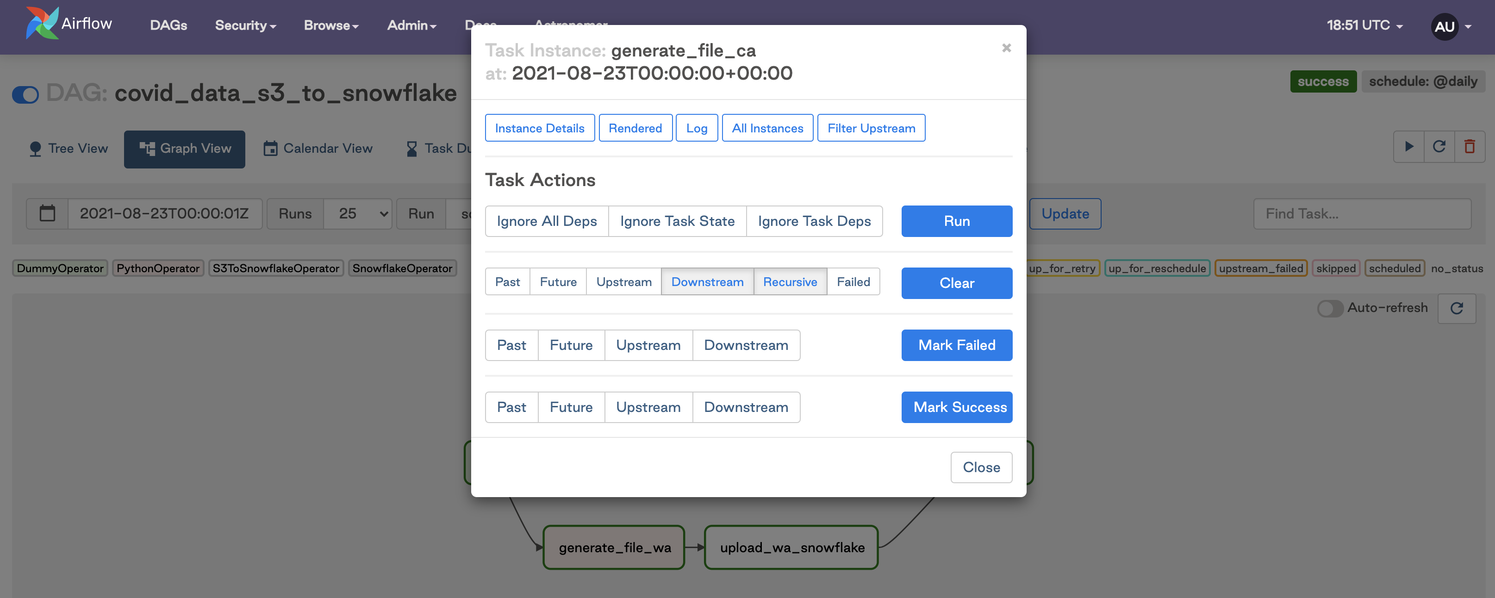Enable the Auto-refresh switch
This screenshot has width=1495, height=598.
click(1330, 308)
